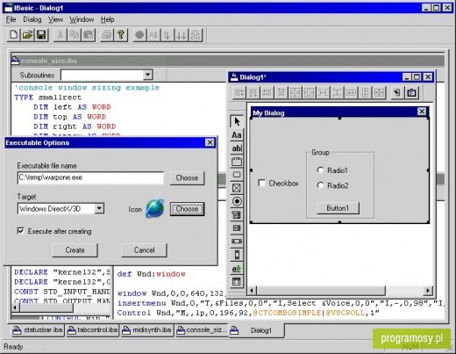The width and height of the screenshot is (456, 354).
Task: Select the vertical scrollbar tool in palette
Action: [237, 255]
